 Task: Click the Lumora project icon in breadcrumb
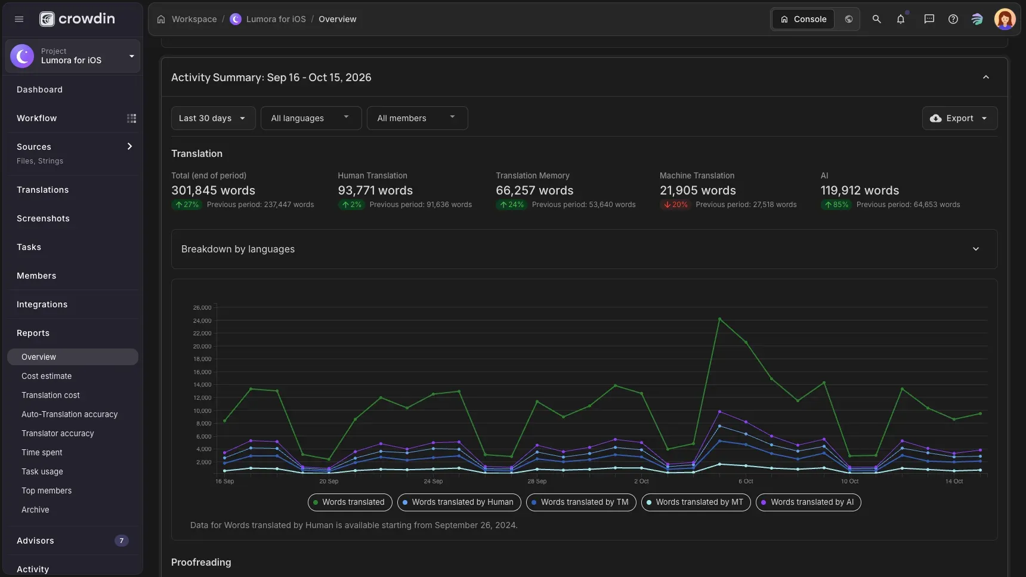(x=236, y=19)
